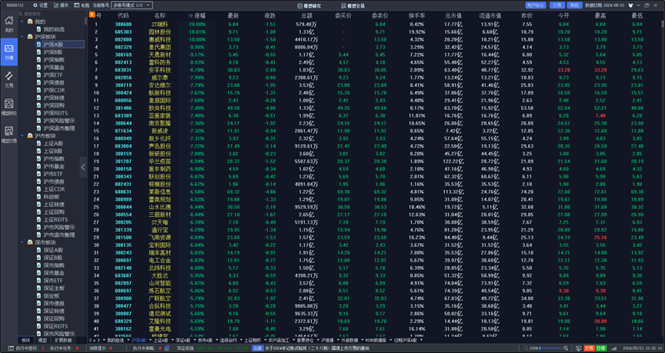The height and width of the screenshot is (353, 665).
Task: Open dropdown arrow next to 沪深A股 bottom tab
Action: coord(150,340)
